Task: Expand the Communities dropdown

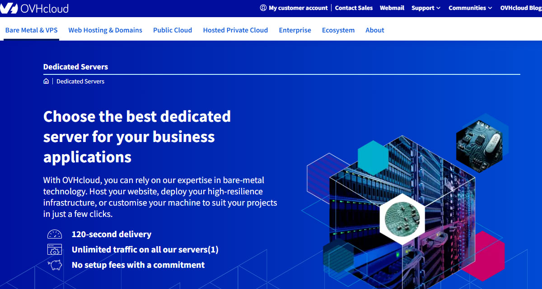Action: coord(470,8)
